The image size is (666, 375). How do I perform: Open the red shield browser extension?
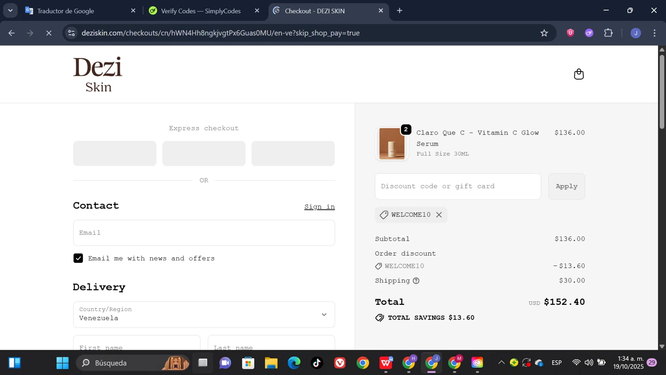[x=571, y=33]
